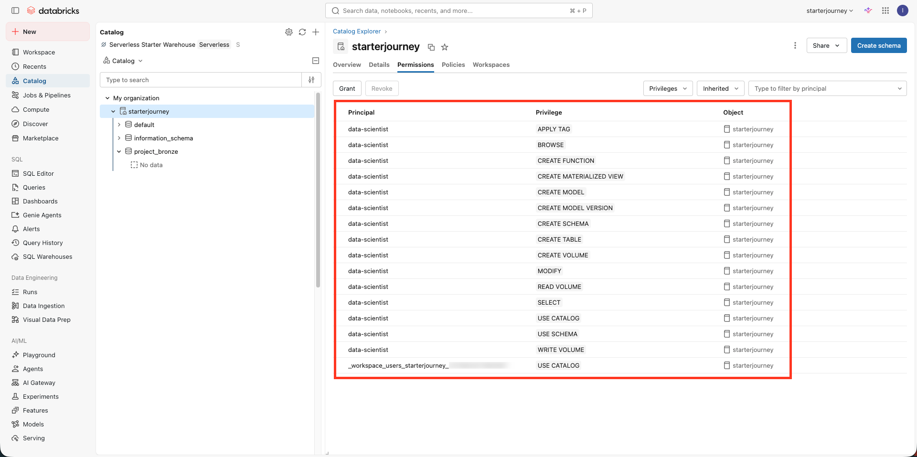The image size is (917, 457).
Task: Go to Genie Agents
Action: 42,215
